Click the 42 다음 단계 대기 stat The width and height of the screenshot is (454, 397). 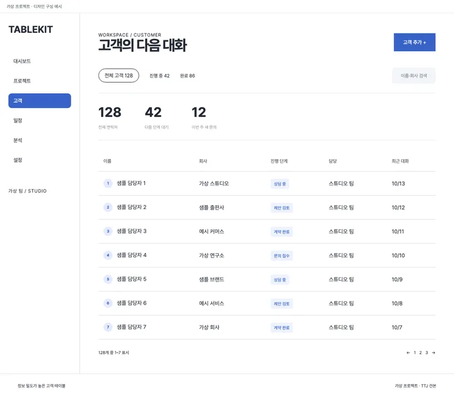[156, 117]
